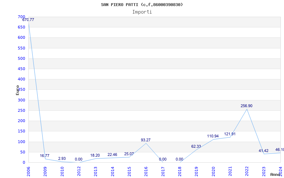
Task: Click the Importi subtitle
Action: [x=142, y=12]
